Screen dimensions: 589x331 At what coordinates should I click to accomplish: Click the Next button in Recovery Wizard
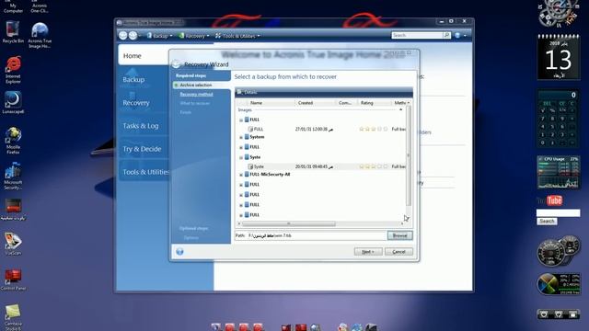pyautogui.click(x=368, y=252)
